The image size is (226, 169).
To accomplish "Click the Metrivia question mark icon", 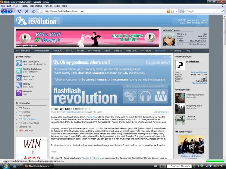I will pos(19,93).
